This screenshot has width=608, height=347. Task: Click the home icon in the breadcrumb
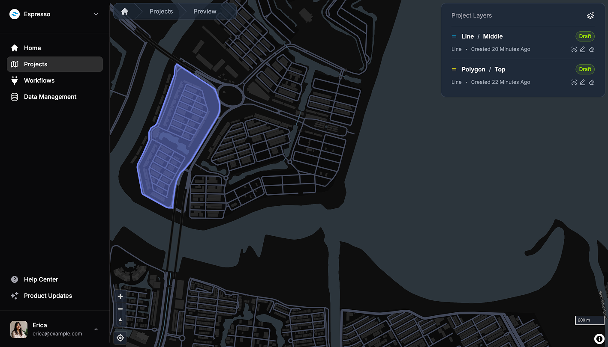(124, 11)
